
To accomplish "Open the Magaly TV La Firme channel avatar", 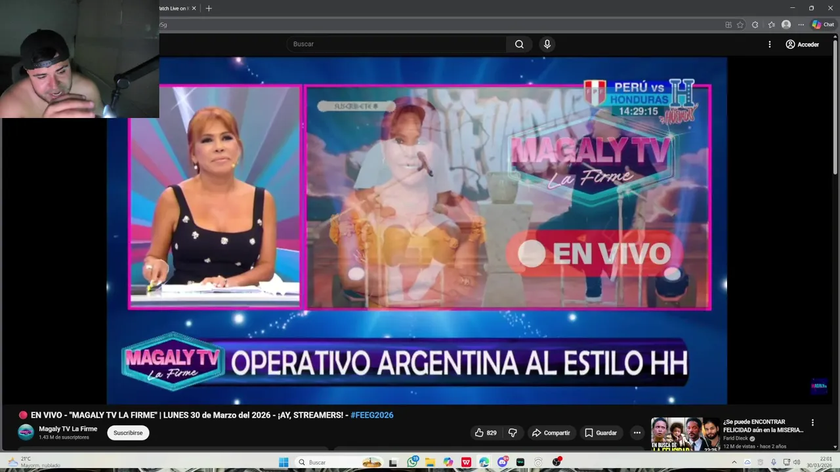I will coord(26,432).
